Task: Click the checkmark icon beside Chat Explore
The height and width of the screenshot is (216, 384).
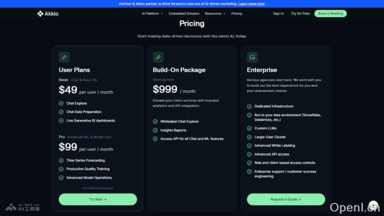Action: tap(61, 103)
